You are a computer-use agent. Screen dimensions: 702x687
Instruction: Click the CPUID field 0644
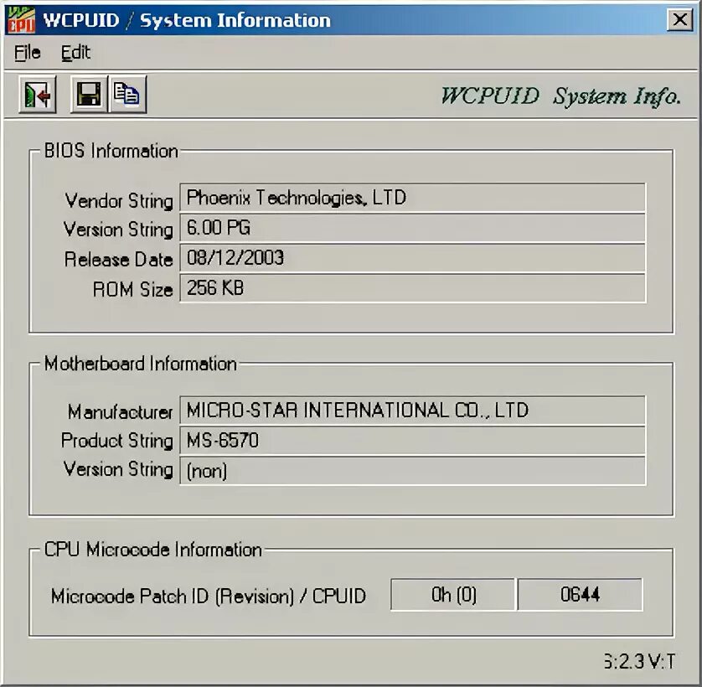(580, 595)
